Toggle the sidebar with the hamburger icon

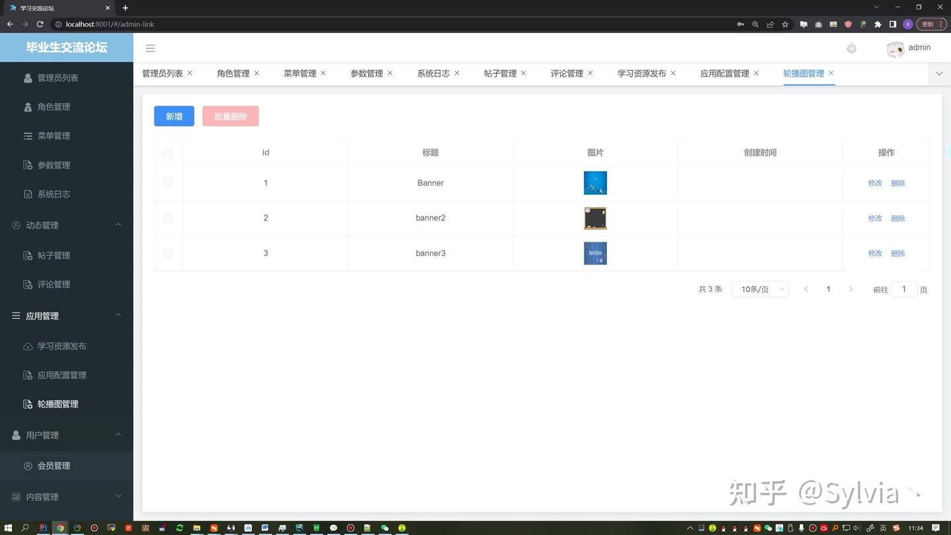[x=150, y=48]
